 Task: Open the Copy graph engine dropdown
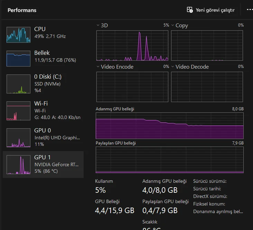[x=173, y=25]
